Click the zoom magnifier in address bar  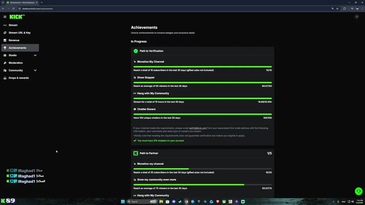[332, 9]
